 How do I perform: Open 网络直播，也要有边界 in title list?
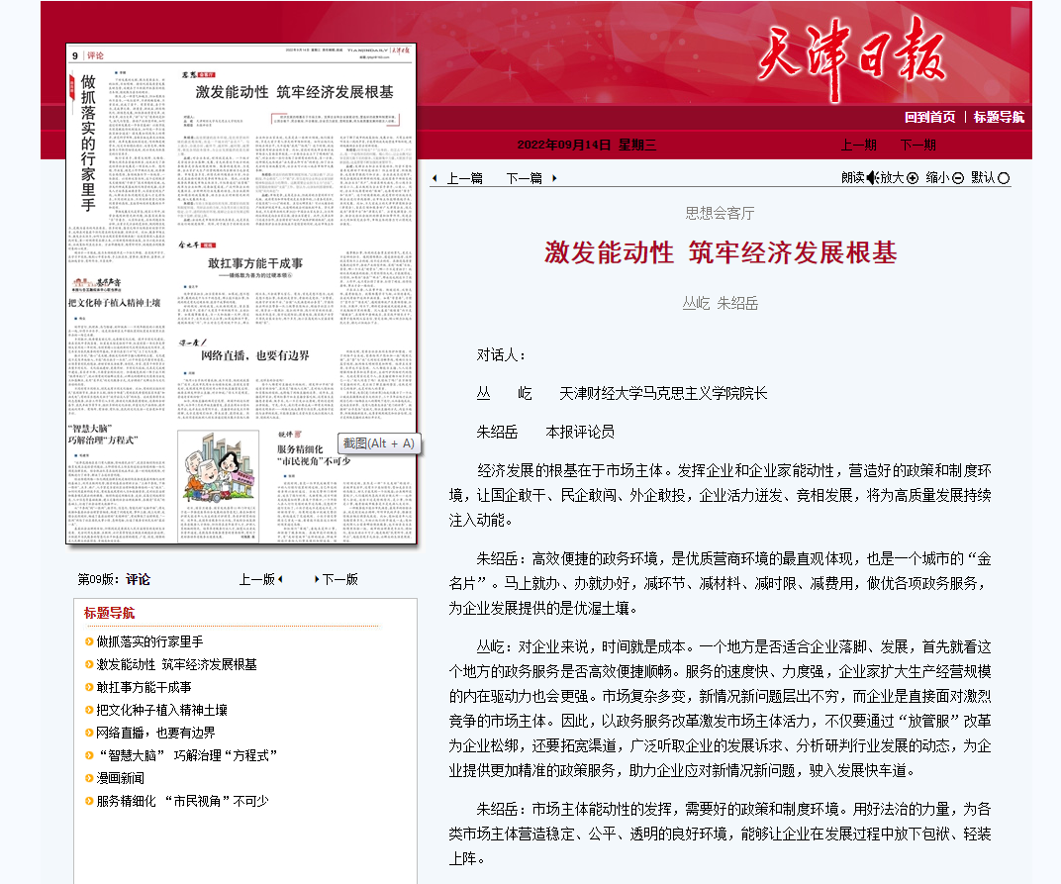point(155,733)
